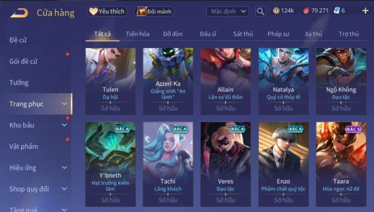Viewport: 374px width, 212px height.
Task: Tap the gold coin balance icon
Action: pyautogui.click(x=276, y=10)
